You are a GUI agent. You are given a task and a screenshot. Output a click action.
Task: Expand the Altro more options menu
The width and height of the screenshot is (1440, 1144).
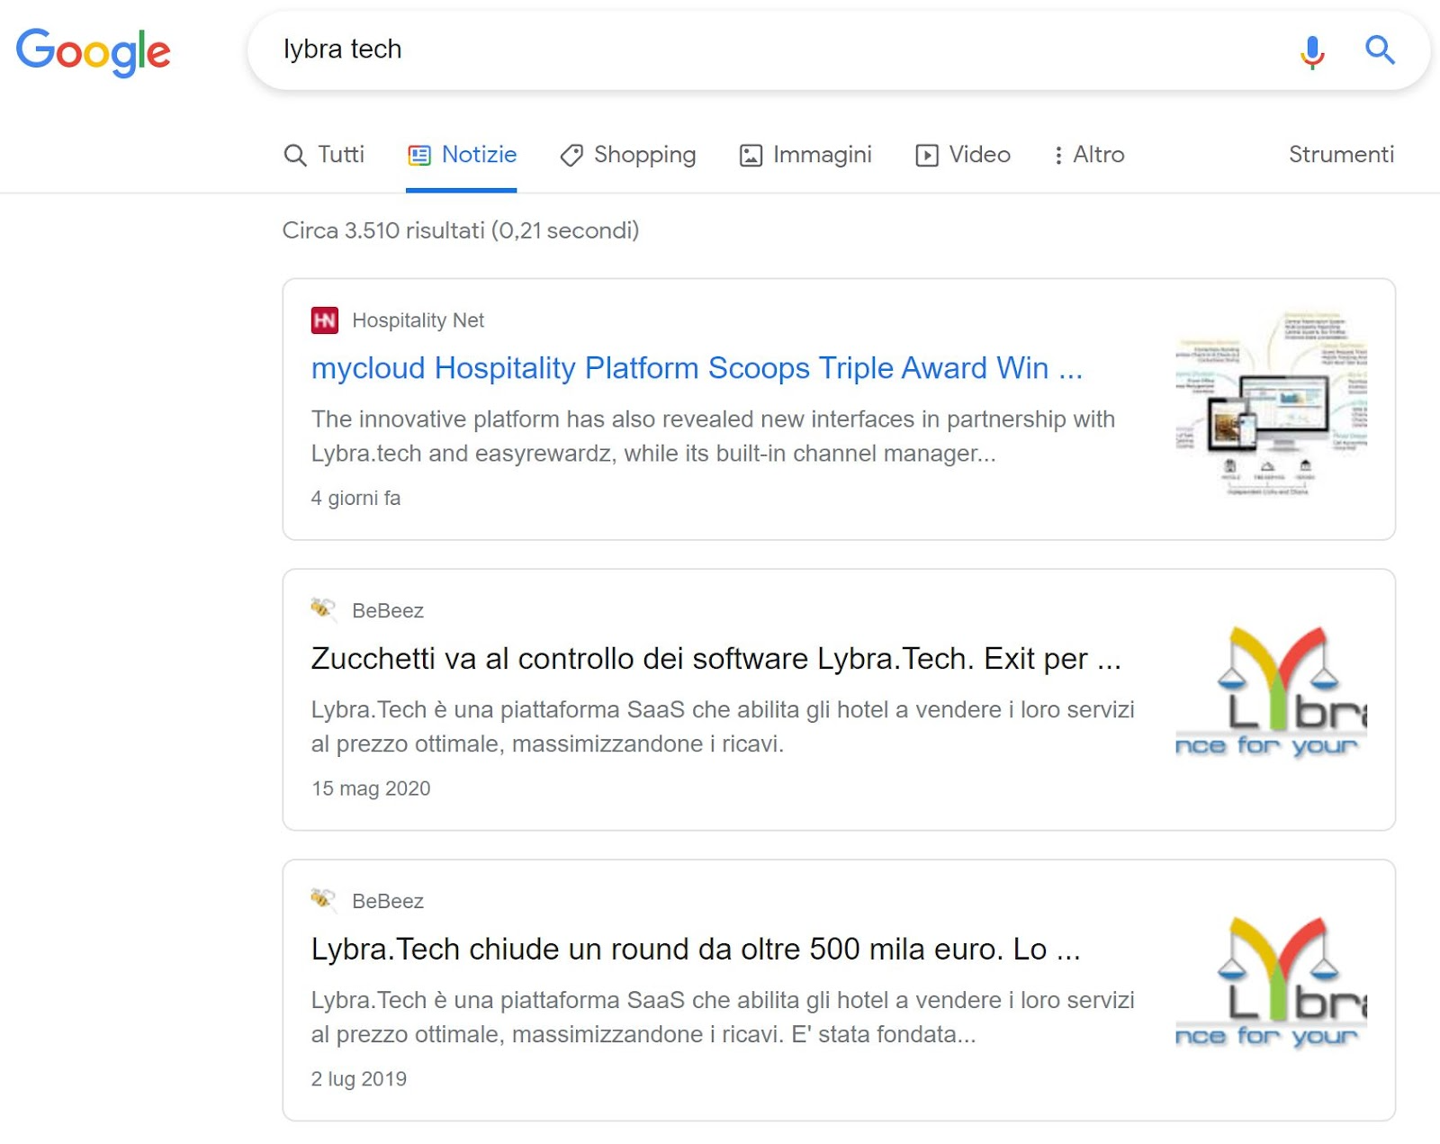coord(1089,155)
